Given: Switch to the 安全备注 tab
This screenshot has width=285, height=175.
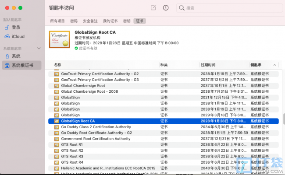Looking at the screenshot, I should click(90, 21).
